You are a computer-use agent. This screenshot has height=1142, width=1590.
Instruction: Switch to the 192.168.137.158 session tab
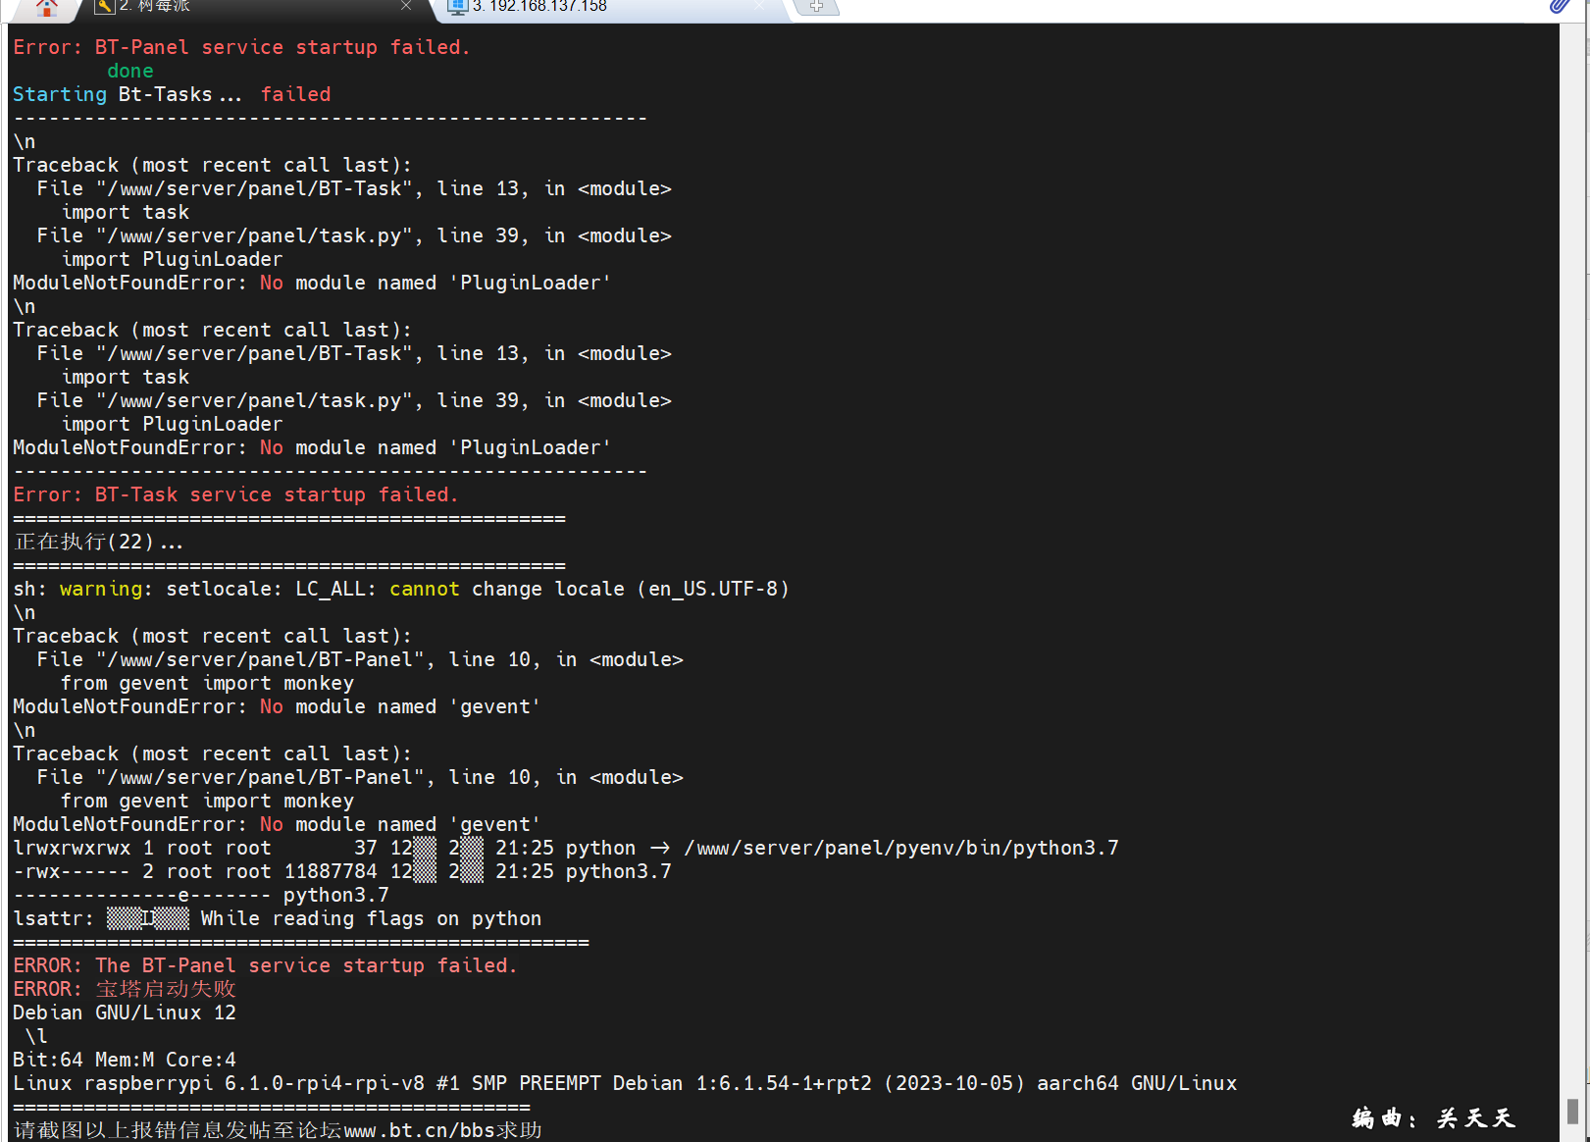[608, 8]
